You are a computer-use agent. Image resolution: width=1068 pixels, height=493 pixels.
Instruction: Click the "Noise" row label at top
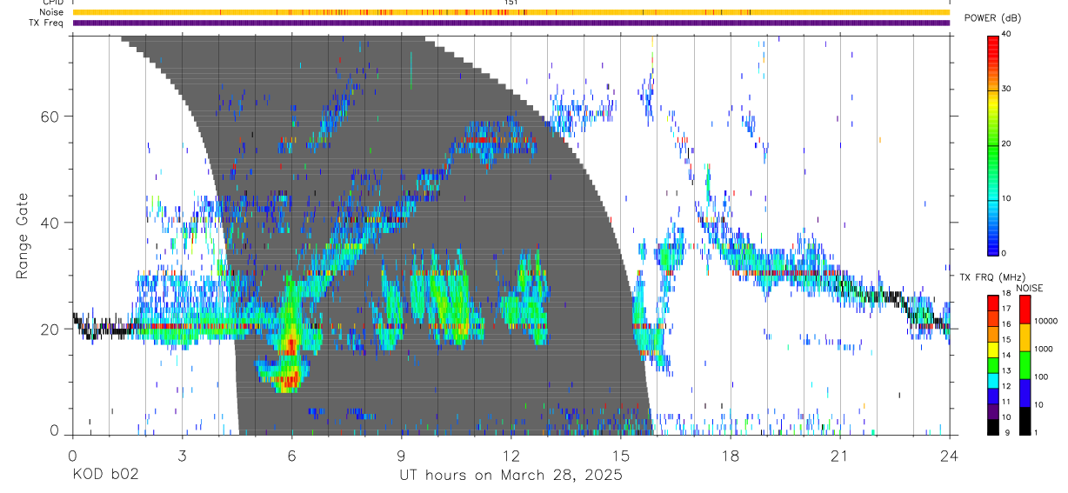[x=52, y=12]
